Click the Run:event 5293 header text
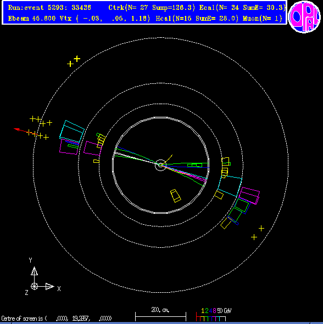The image size is (323, 324). point(49,8)
